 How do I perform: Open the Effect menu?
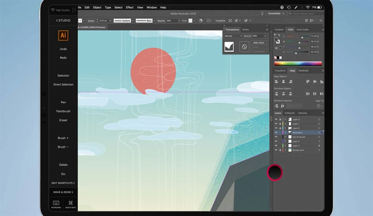point(130,8)
